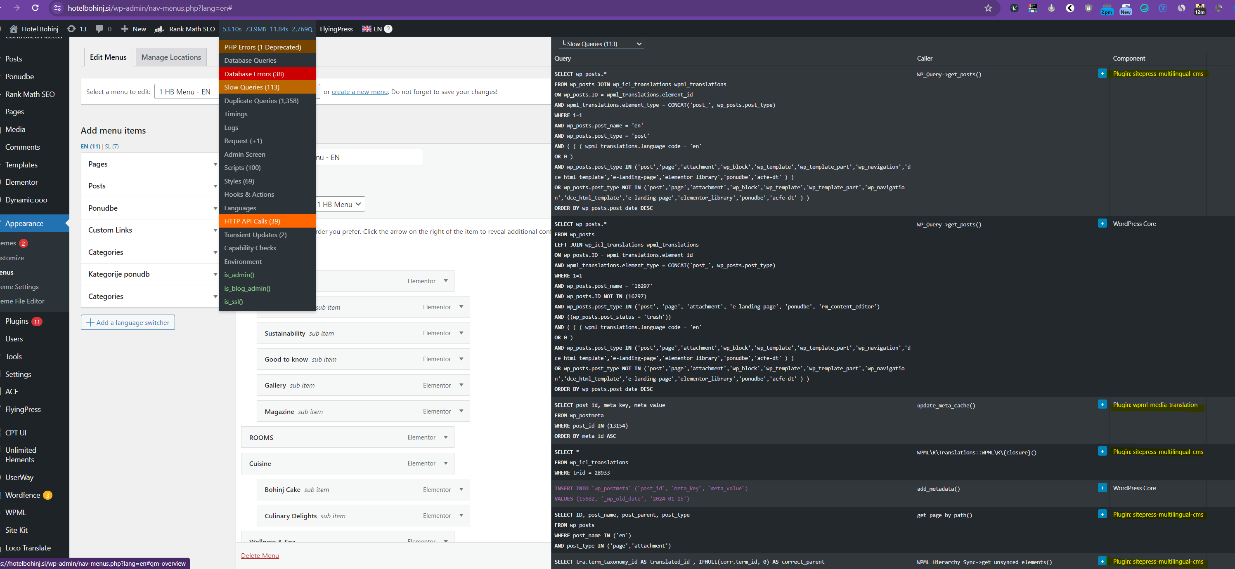Visit site via Hotel Bohinj home icon
The image size is (1235, 569).
pyautogui.click(x=14, y=29)
